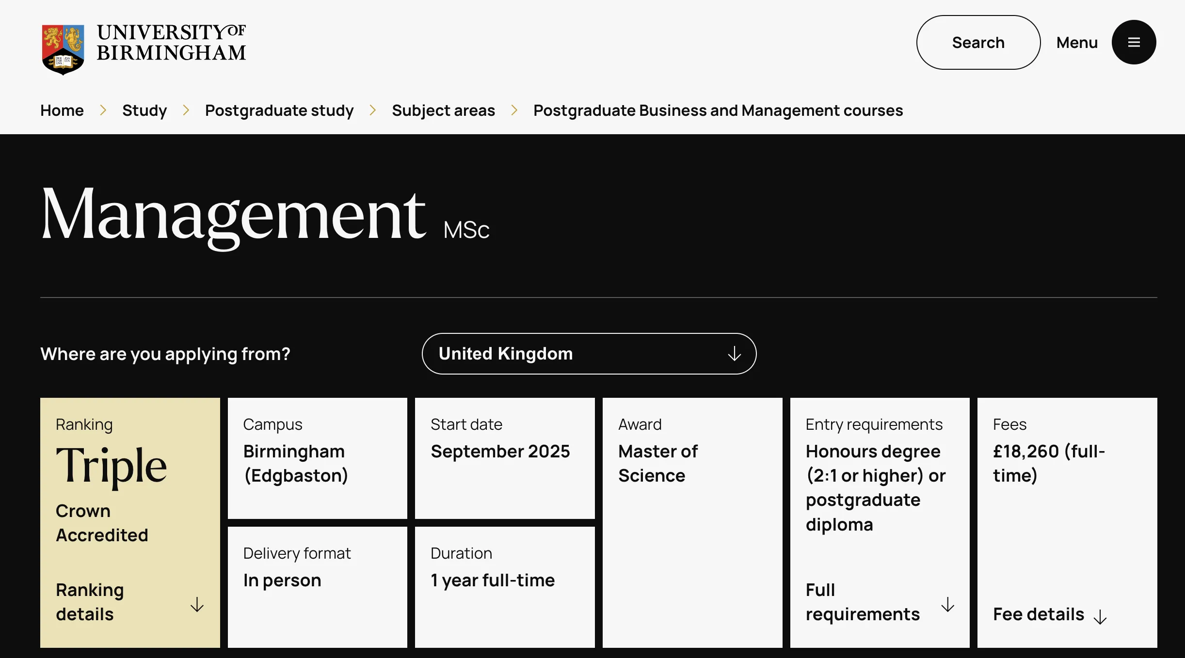The width and height of the screenshot is (1185, 658).
Task: Click the dropdown arrow in United Kingdom selector
Action: pos(734,354)
